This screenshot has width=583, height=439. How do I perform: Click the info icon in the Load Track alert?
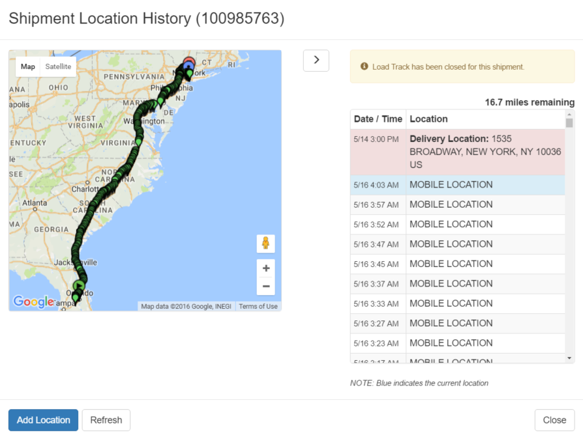365,66
